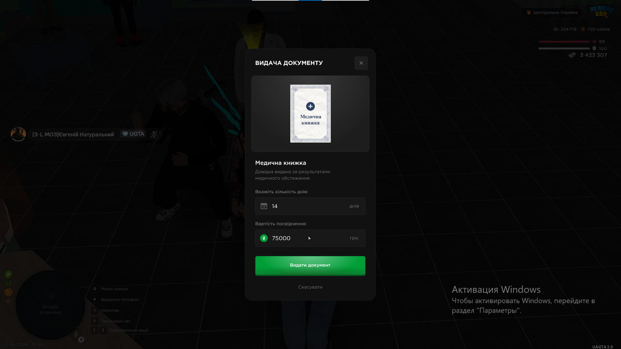Click the 3 423 307 money amount
The image size is (621, 349).
coord(593,55)
